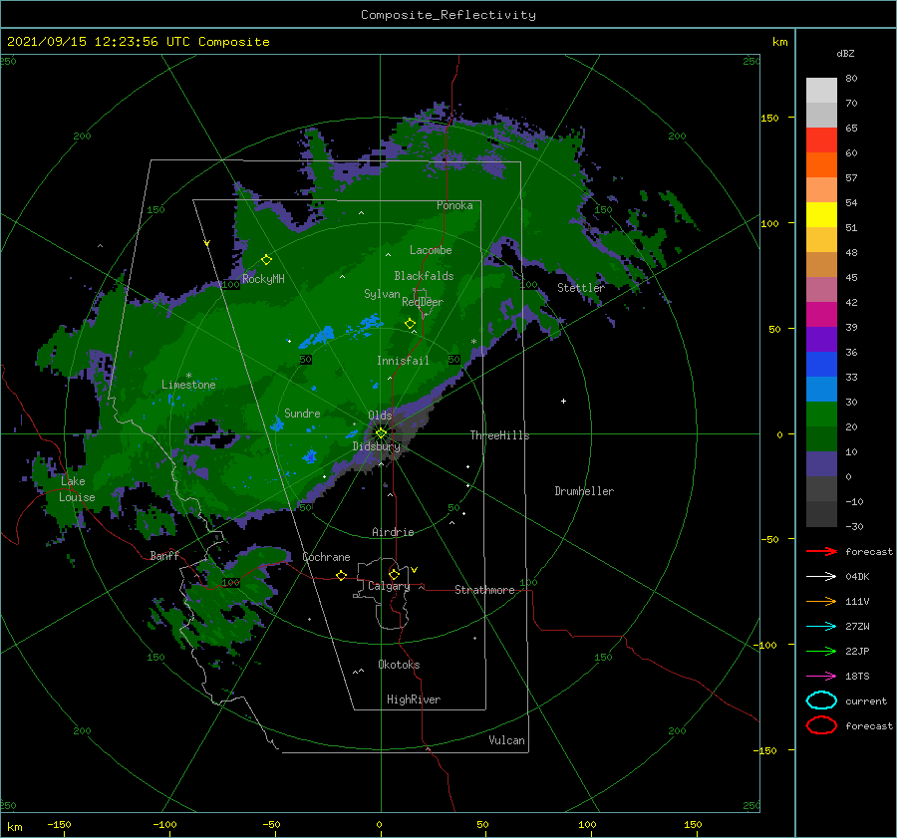
Task: Click yellow V marker right of Calgary diamond
Action: coord(415,570)
